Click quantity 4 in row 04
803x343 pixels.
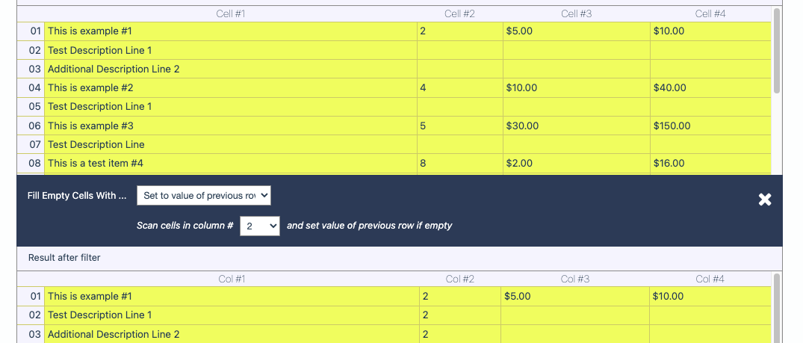pyautogui.click(x=460, y=87)
